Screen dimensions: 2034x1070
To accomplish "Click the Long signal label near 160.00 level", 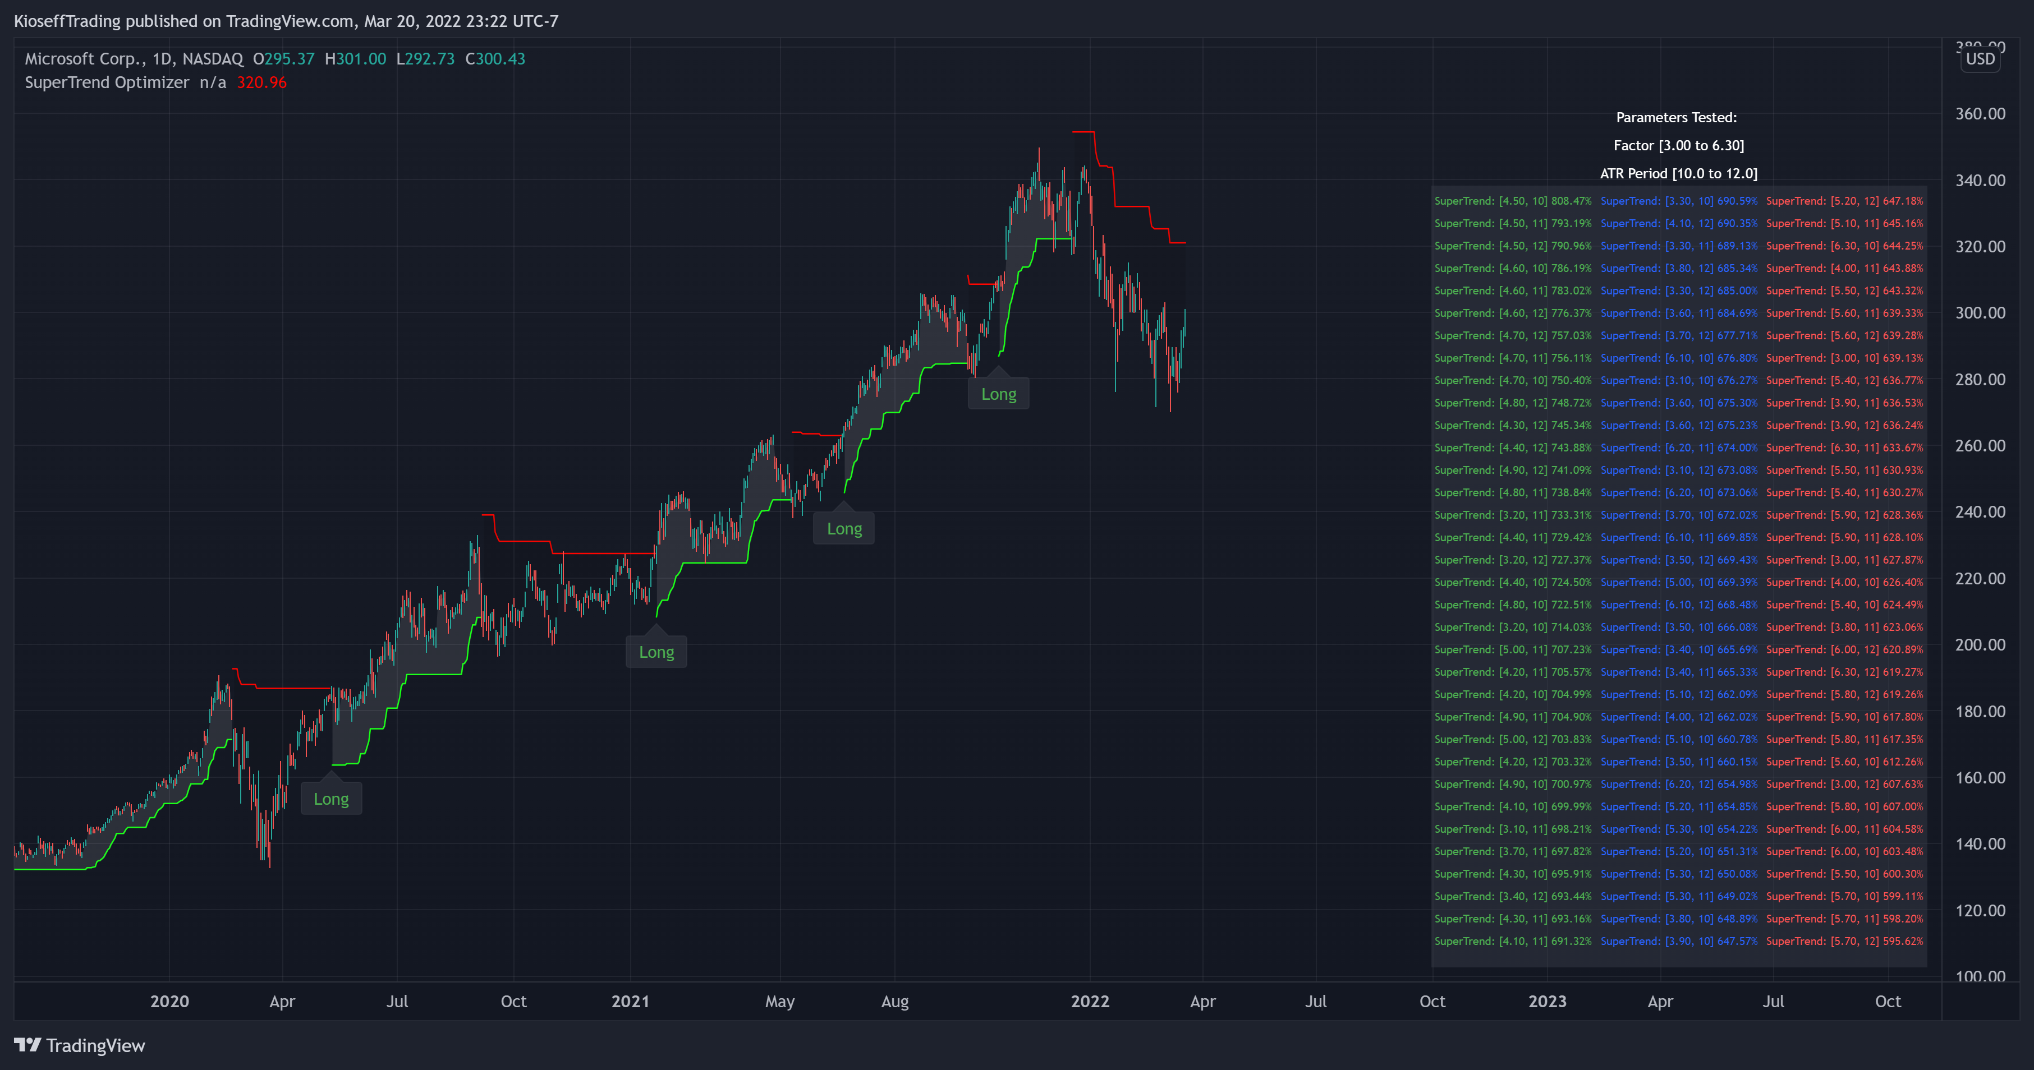I will pyautogui.click(x=332, y=799).
